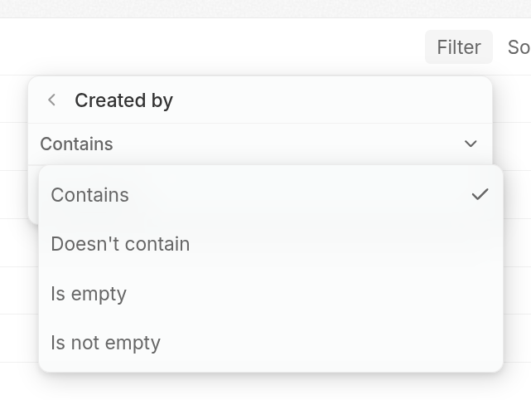Filter by "Is not empty" for Created by
531x400 pixels.
[105, 343]
